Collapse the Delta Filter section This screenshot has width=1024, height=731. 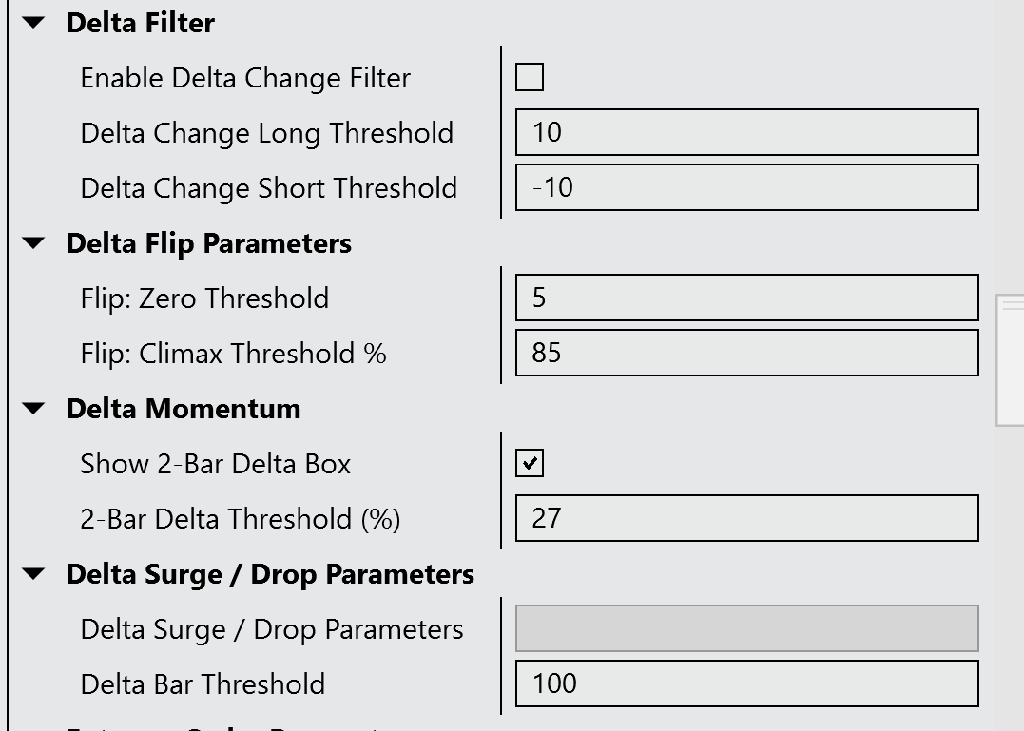coord(34,23)
